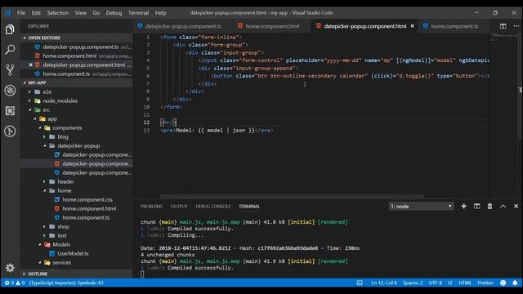Image resolution: width=523 pixels, height=294 pixels.
Task: Show the Output panel tab
Action: (179, 207)
